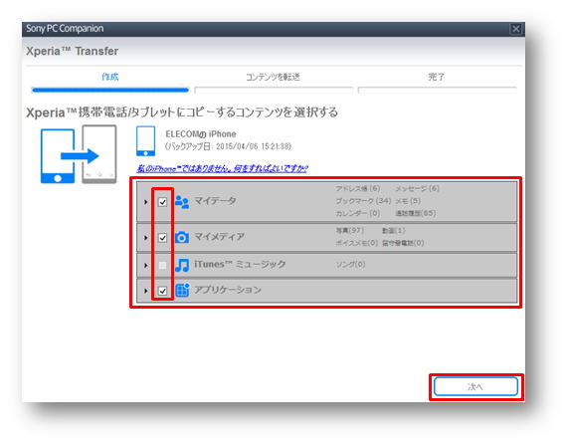The height and width of the screenshot is (444, 567).
Task: Click the 次へ button
Action: click(475, 386)
